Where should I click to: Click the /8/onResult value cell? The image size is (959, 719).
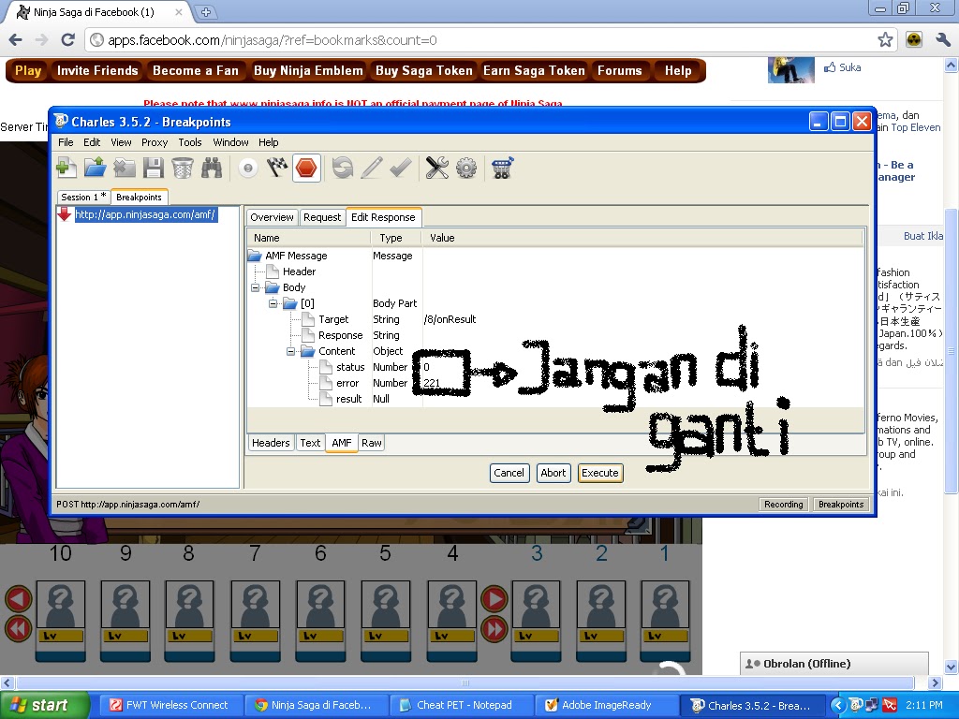coord(450,319)
